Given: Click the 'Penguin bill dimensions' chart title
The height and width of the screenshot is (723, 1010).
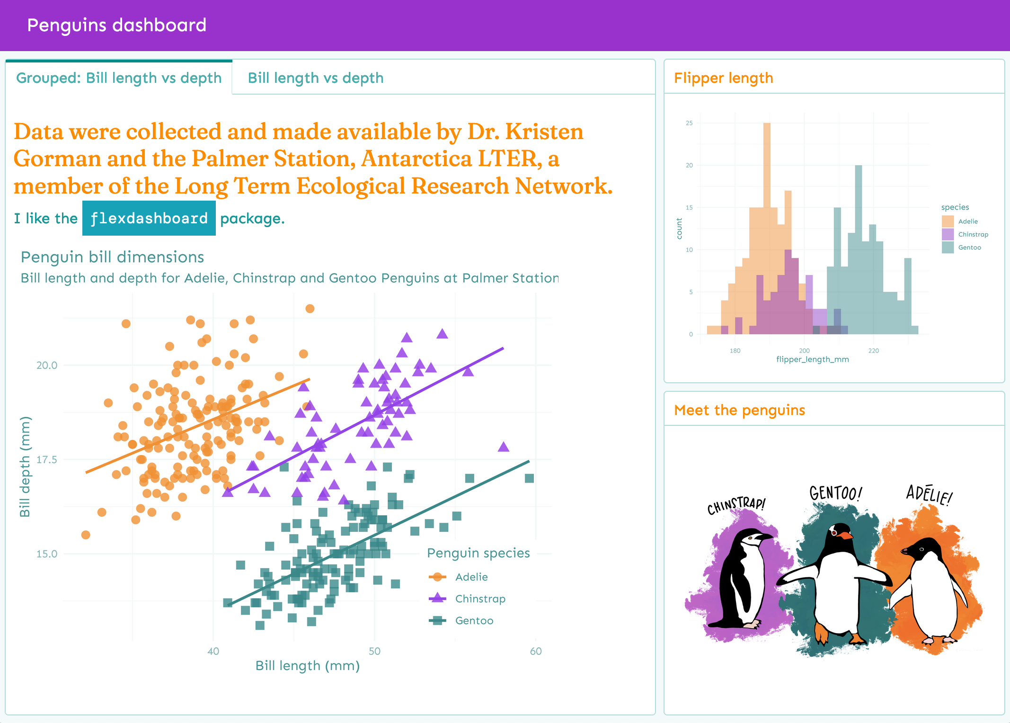Looking at the screenshot, I should [x=113, y=257].
